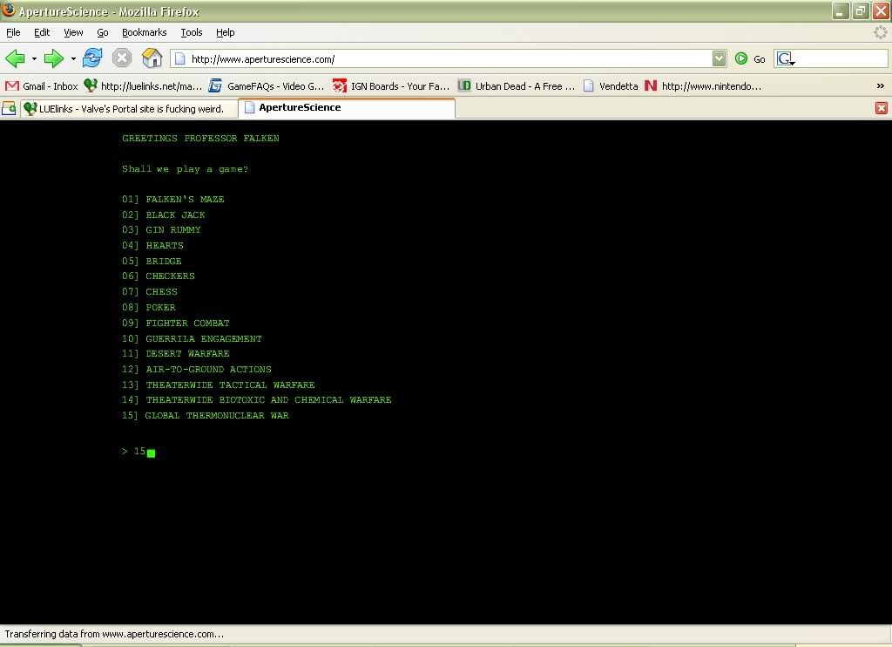Click the 'Transferring data' status bar message
This screenshot has width=892, height=647.
(114, 634)
